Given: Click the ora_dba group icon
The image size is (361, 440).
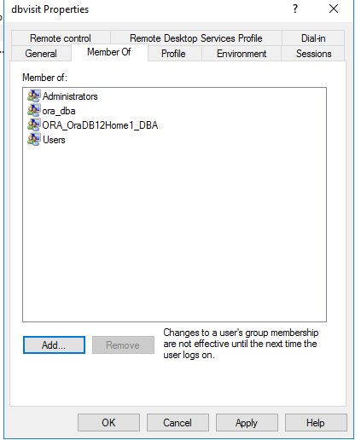Looking at the screenshot, I should 34,110.
